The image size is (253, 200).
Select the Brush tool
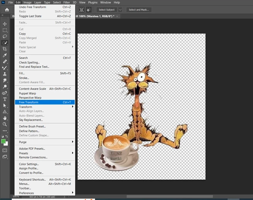pyautogui.click(x=5, y=68)
